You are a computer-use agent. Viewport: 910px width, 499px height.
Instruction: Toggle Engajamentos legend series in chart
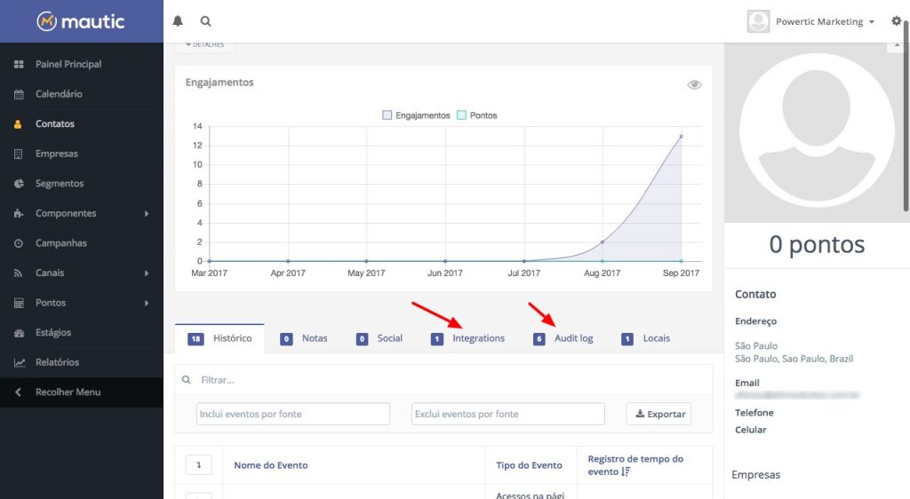point(416,115)
